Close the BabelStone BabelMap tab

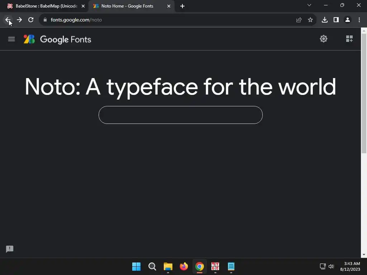tap(83, 6)
